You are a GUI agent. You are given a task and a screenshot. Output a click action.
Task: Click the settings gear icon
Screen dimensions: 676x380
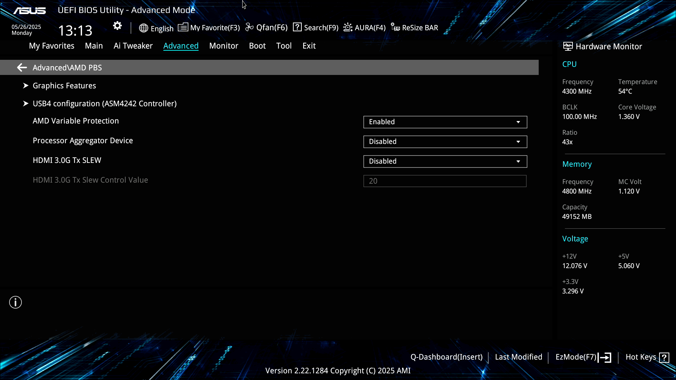pyautogui.click(x=117, y=26)
